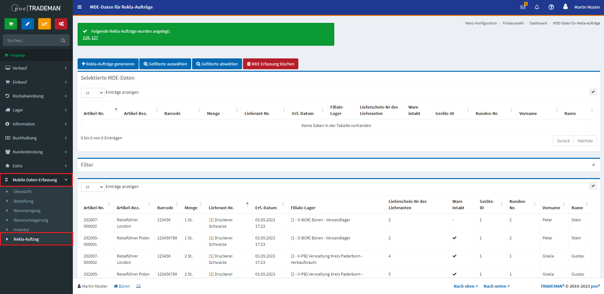Open the red settings gears icon
The height and width of the screenshot is (294, 604).
pos(61,24)
